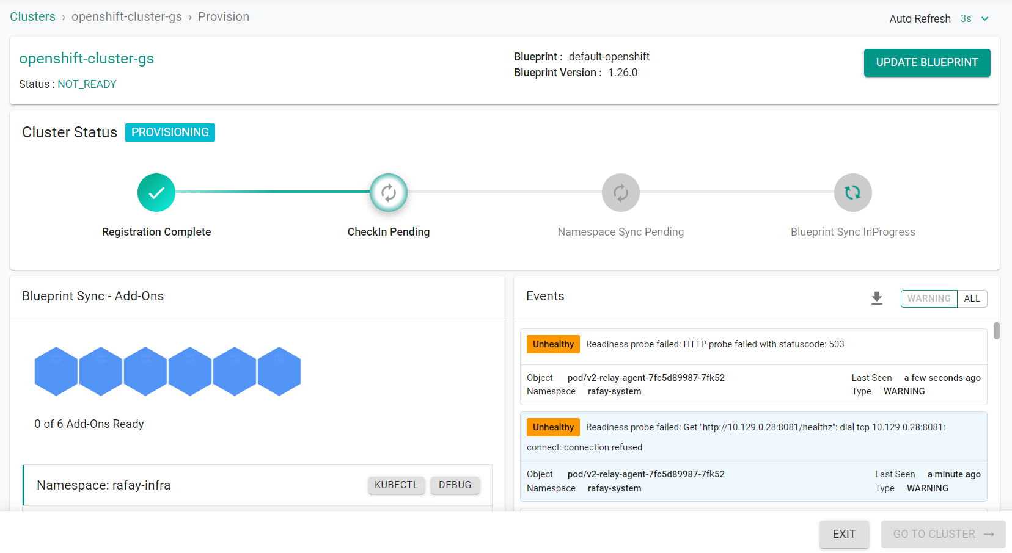Click the CheckIn Pending step icon

point(389,193)
